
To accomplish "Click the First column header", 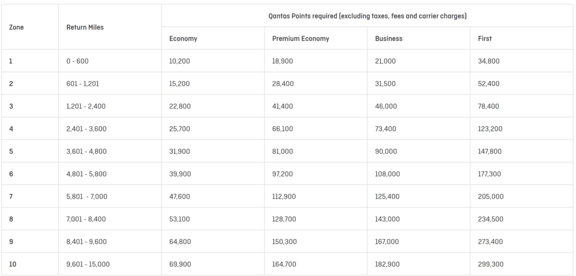I will click(484, 39).
